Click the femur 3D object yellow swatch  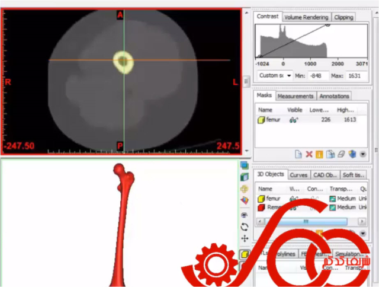261,199
